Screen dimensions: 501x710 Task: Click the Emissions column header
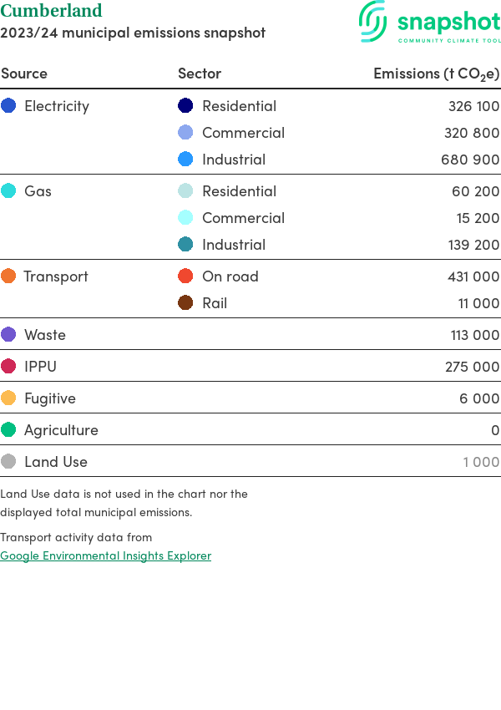(x=436, y=74)
